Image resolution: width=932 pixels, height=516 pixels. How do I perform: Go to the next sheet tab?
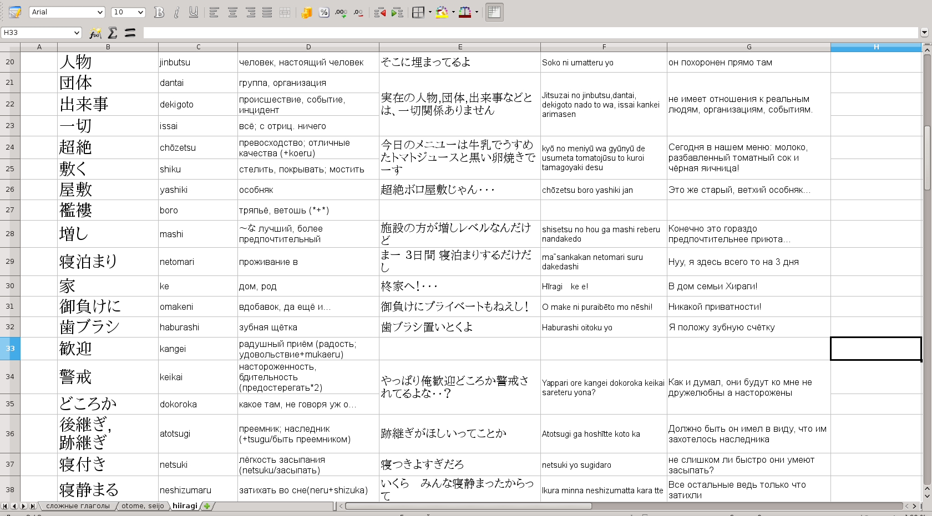pos(24,506)
